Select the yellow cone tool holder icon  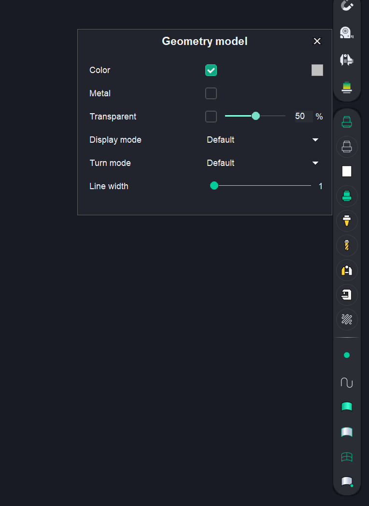point(347,221)
